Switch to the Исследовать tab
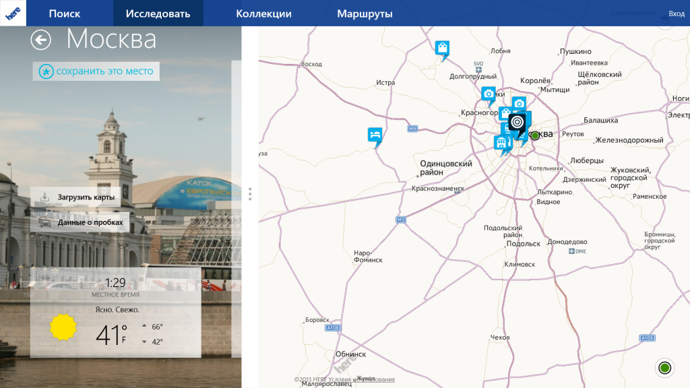This screenshot has width=690, height=388. click(158, 13)
